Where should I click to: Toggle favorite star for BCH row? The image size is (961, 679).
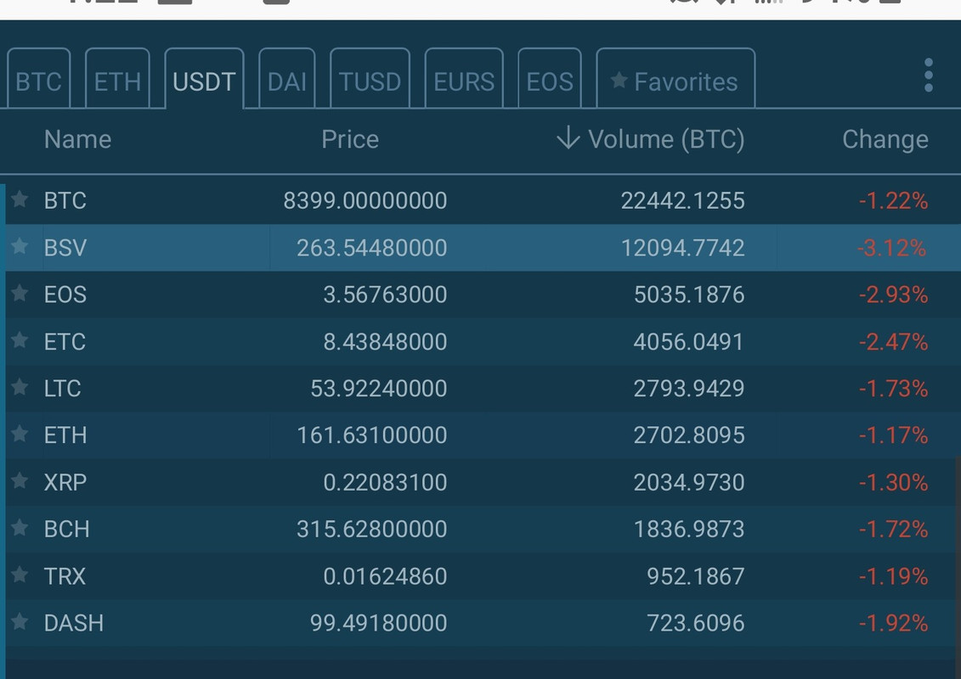tap(20, 526)
